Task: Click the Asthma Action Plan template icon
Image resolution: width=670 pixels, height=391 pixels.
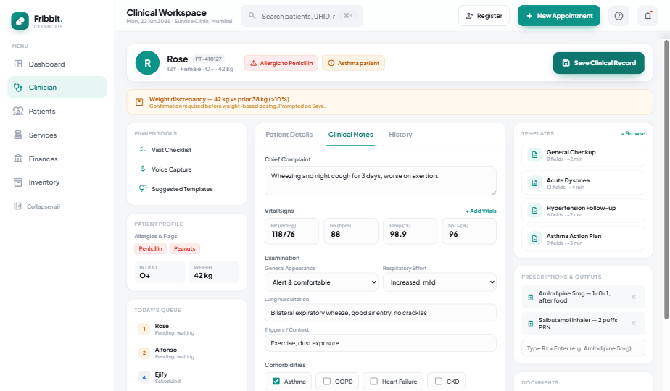Action: tap(534, 239)
